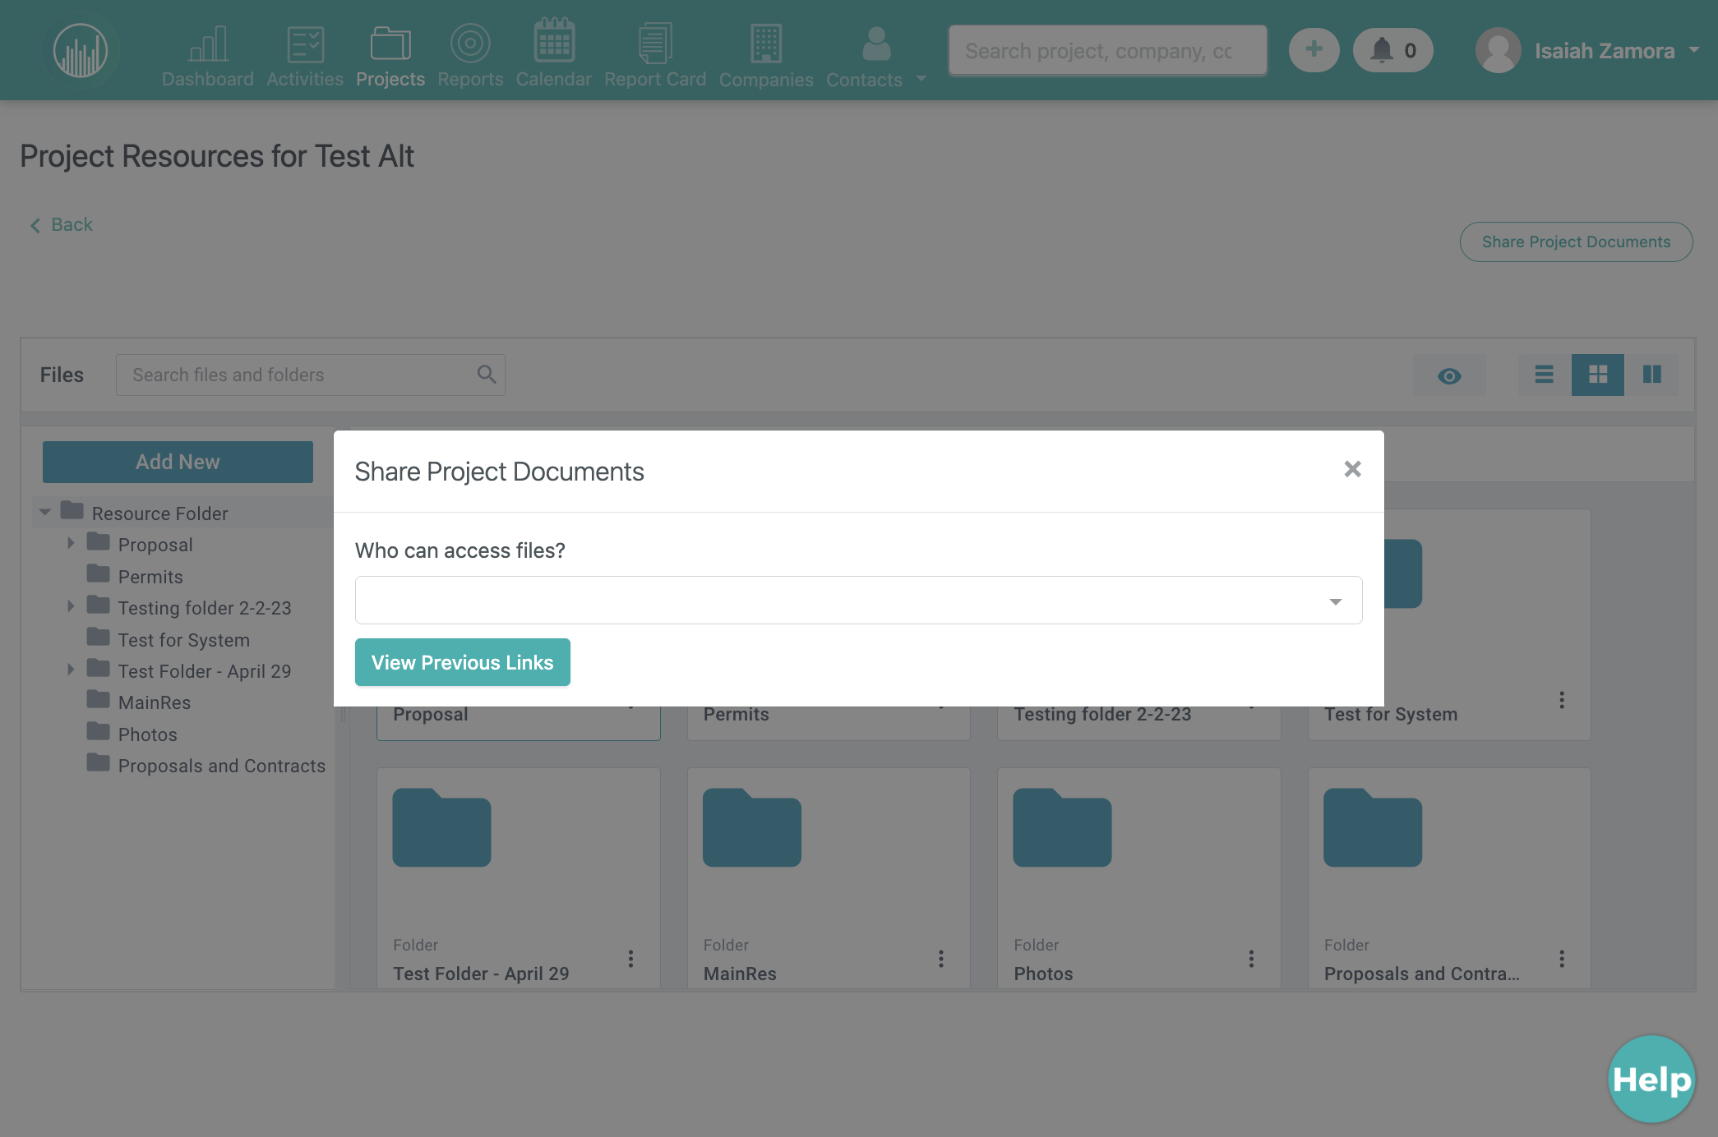This screenshot has width=1718, height=1137.
Task: Click the Permits card name
Action: (x=737, y=714)
